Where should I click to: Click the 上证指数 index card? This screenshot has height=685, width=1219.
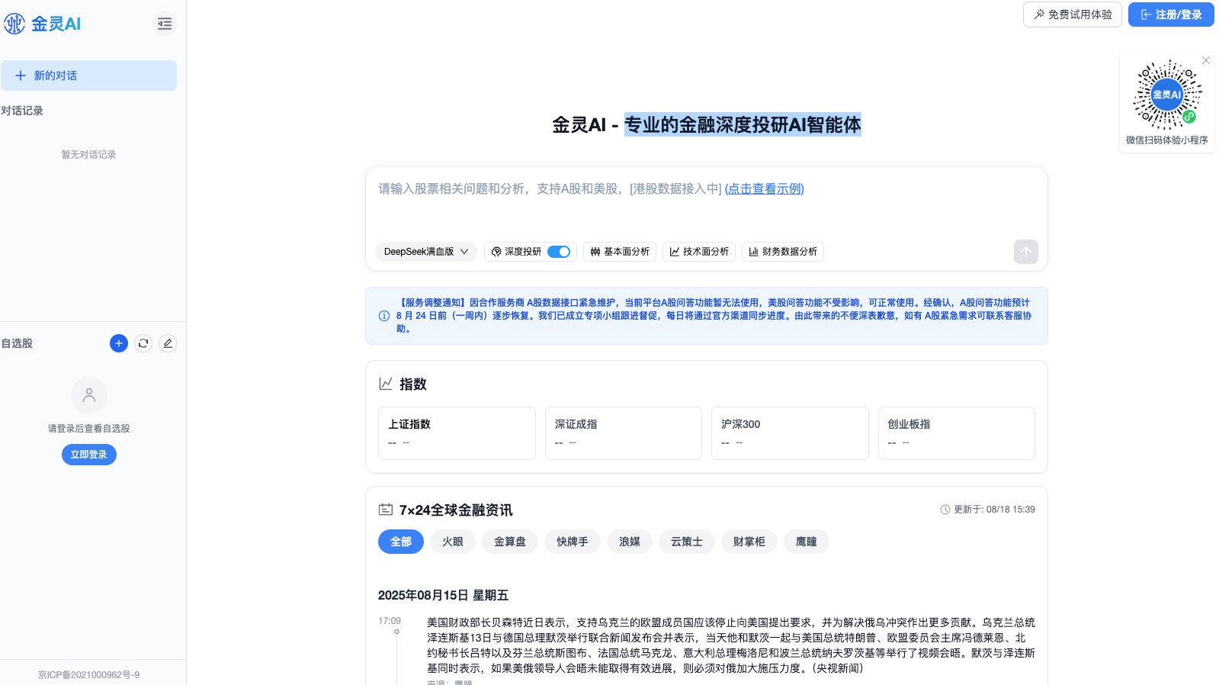point(457,433)
